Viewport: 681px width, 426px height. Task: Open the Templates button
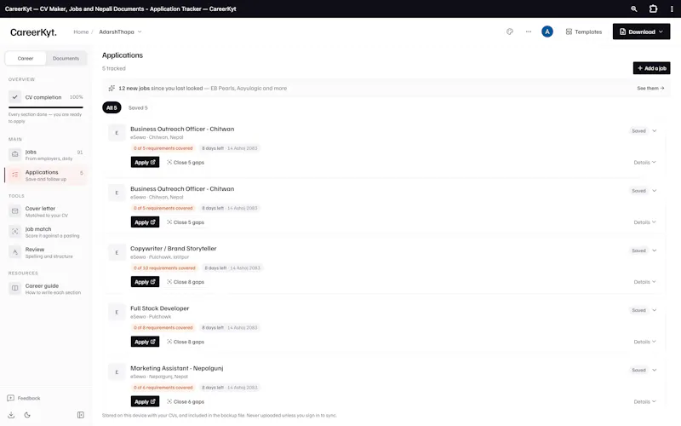click(x=583, y=32)
